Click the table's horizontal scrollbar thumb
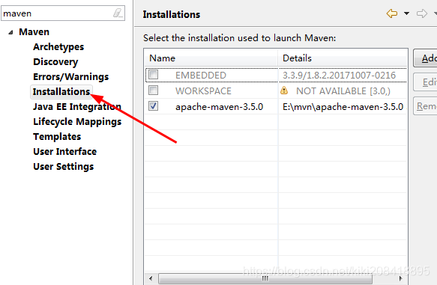437x285 pixels. (265, 278)
